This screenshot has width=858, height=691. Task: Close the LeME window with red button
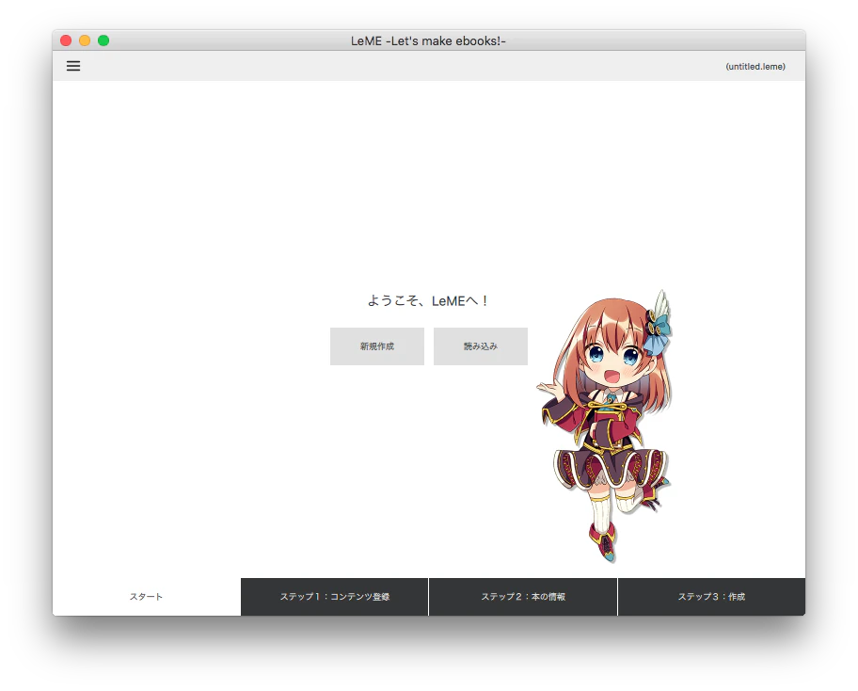[x=66, y=40]
